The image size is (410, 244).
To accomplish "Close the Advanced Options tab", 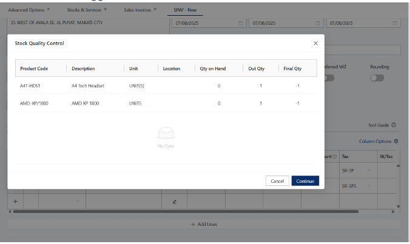I will [49, 9].
